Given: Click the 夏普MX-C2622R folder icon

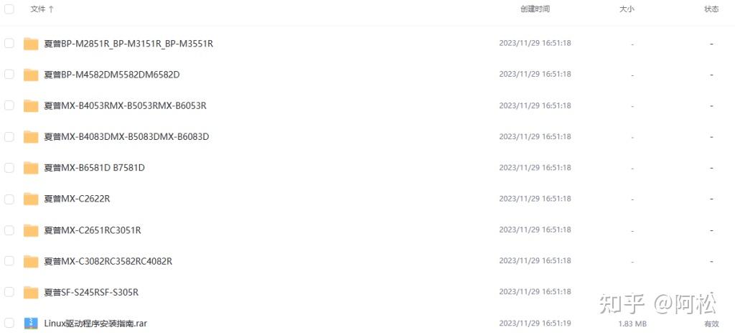Looking at the screenshot, I should [x=31, y=199].
